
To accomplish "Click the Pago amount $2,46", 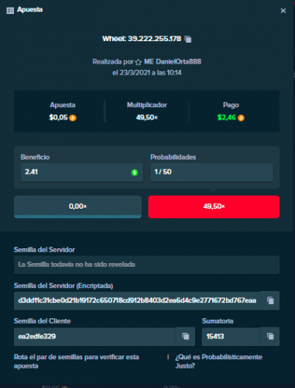I will coord(227,118).
